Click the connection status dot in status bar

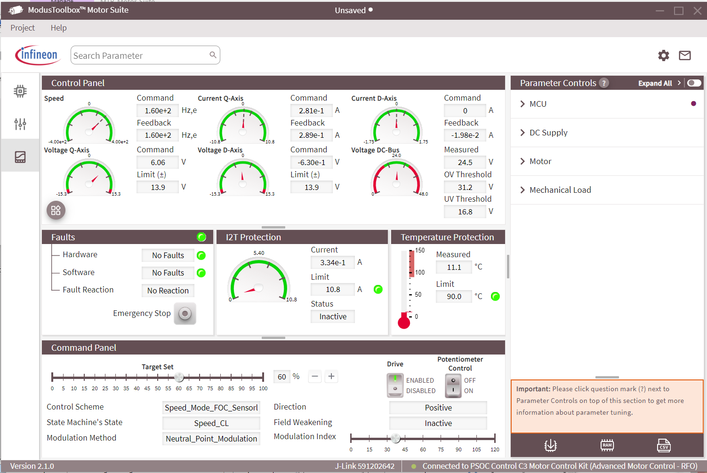(414, 466)
